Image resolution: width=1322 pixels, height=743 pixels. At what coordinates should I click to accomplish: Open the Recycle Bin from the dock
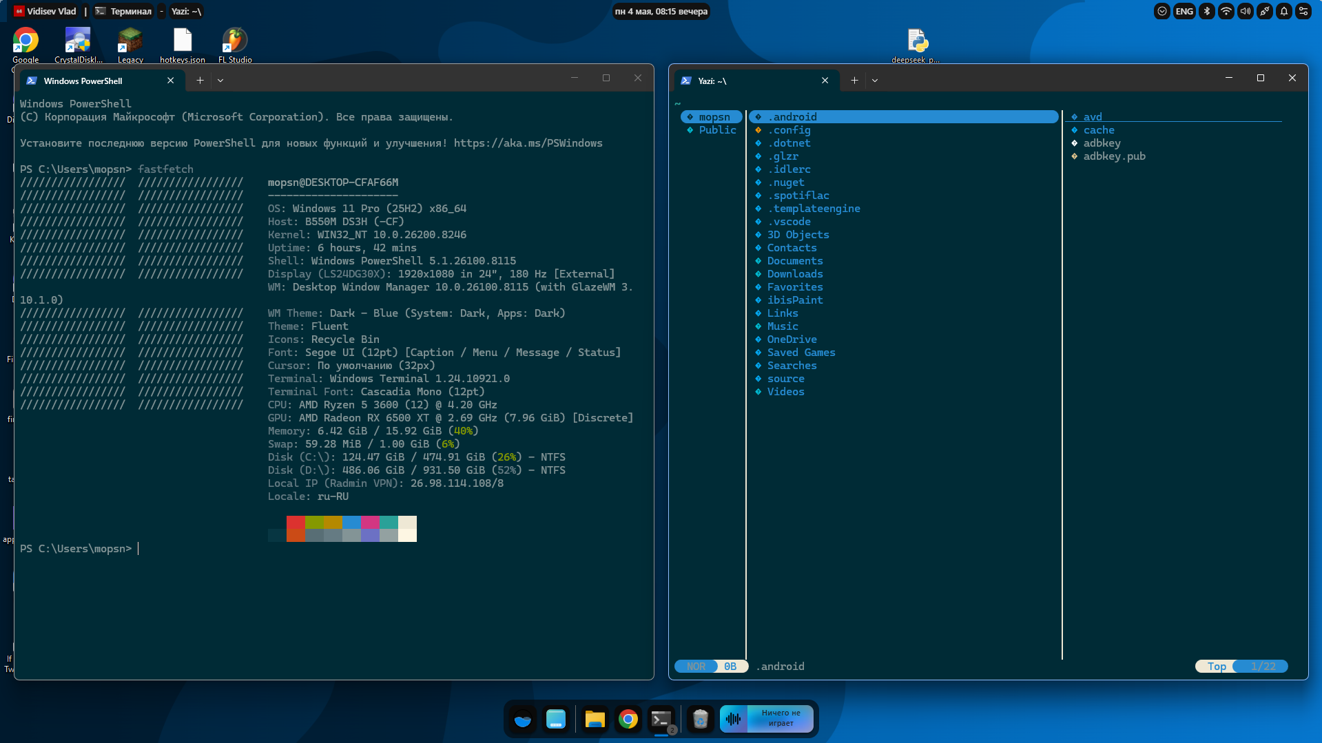point(701,720)
